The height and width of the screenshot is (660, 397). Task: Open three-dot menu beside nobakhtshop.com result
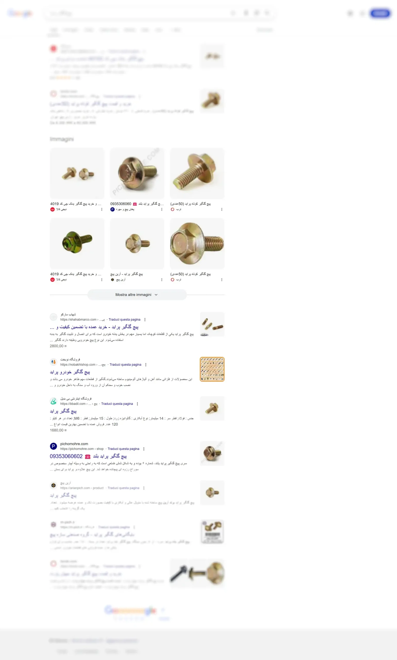click(145, 365)
